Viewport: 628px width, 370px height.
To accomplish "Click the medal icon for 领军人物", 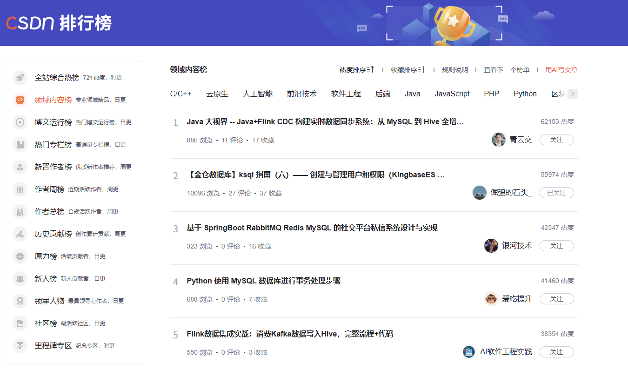I will pyautogui.click(x=20, y=301).
